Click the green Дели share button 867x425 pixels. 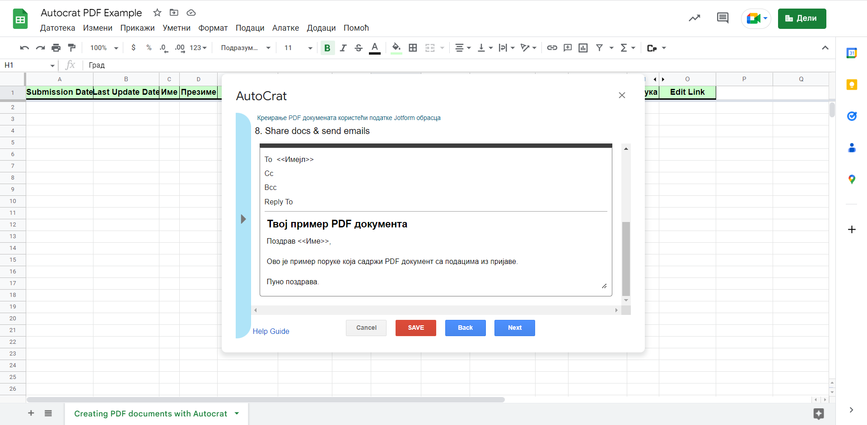click(802, 18)
